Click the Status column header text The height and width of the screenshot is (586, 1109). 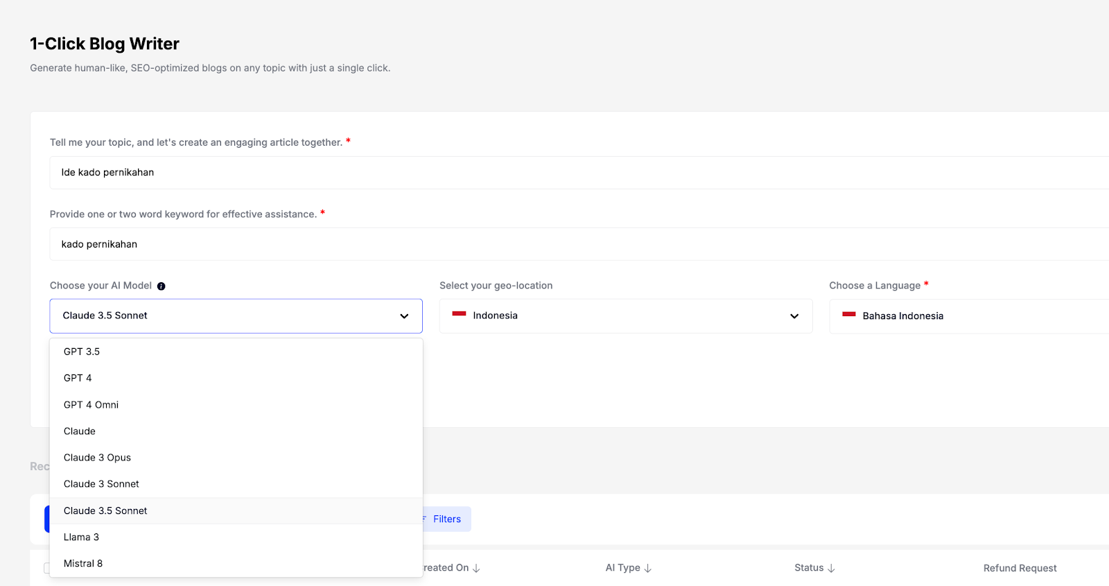pos(809,568)
